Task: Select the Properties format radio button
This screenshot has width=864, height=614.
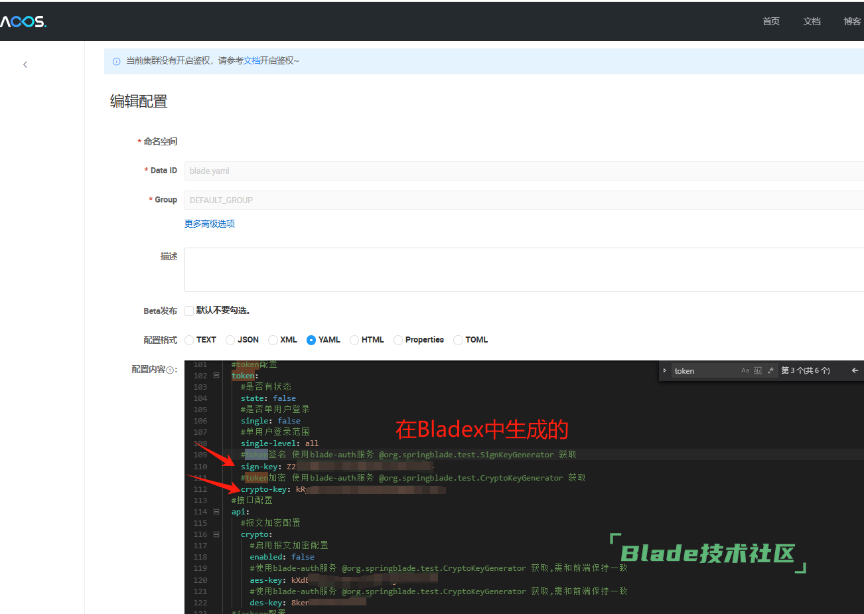Action: pyautogui.click(x=398, y=340)
